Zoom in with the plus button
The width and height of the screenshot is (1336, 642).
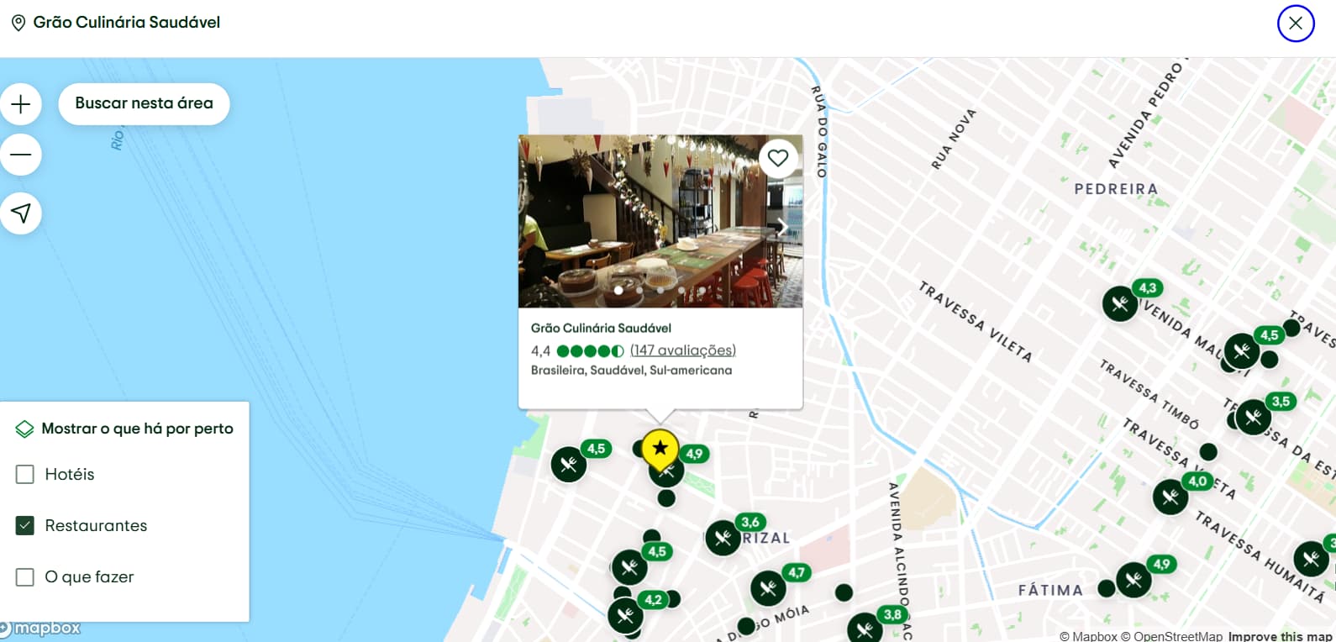coord(21,104)
